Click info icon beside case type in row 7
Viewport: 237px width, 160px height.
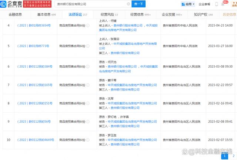88,85
